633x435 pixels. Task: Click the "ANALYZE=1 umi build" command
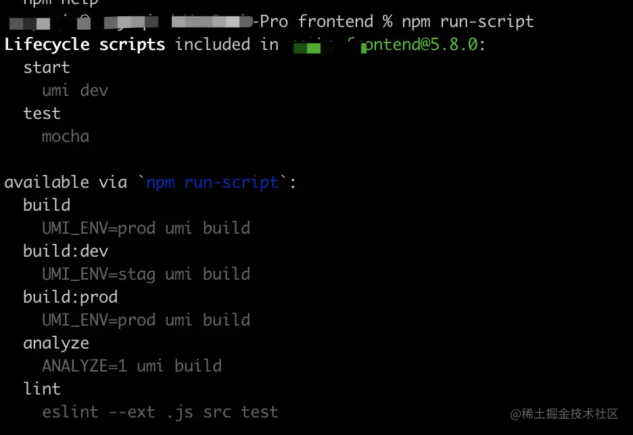point(132,366)
